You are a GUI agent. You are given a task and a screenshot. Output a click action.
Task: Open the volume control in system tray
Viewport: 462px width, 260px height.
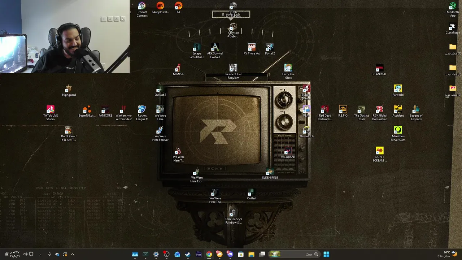point(25,254)
